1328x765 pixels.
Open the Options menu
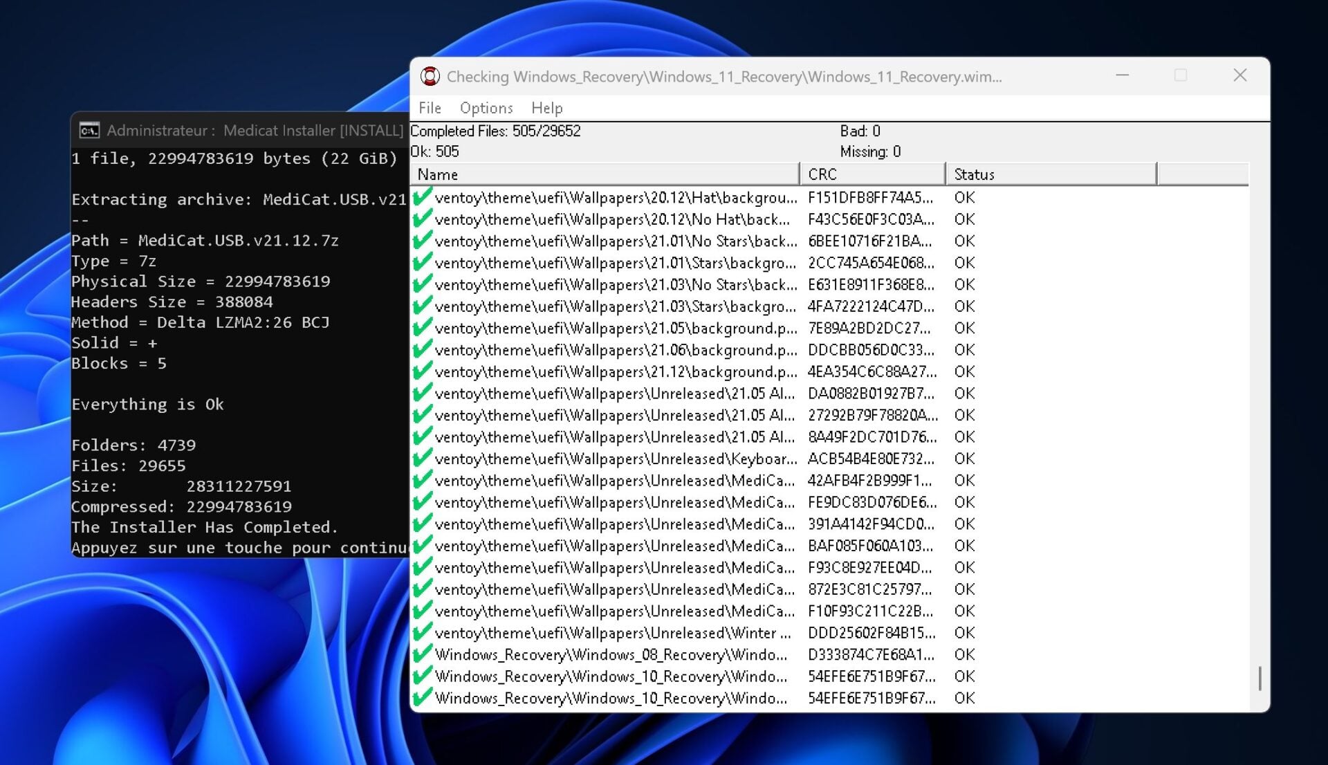pos(486,108)
